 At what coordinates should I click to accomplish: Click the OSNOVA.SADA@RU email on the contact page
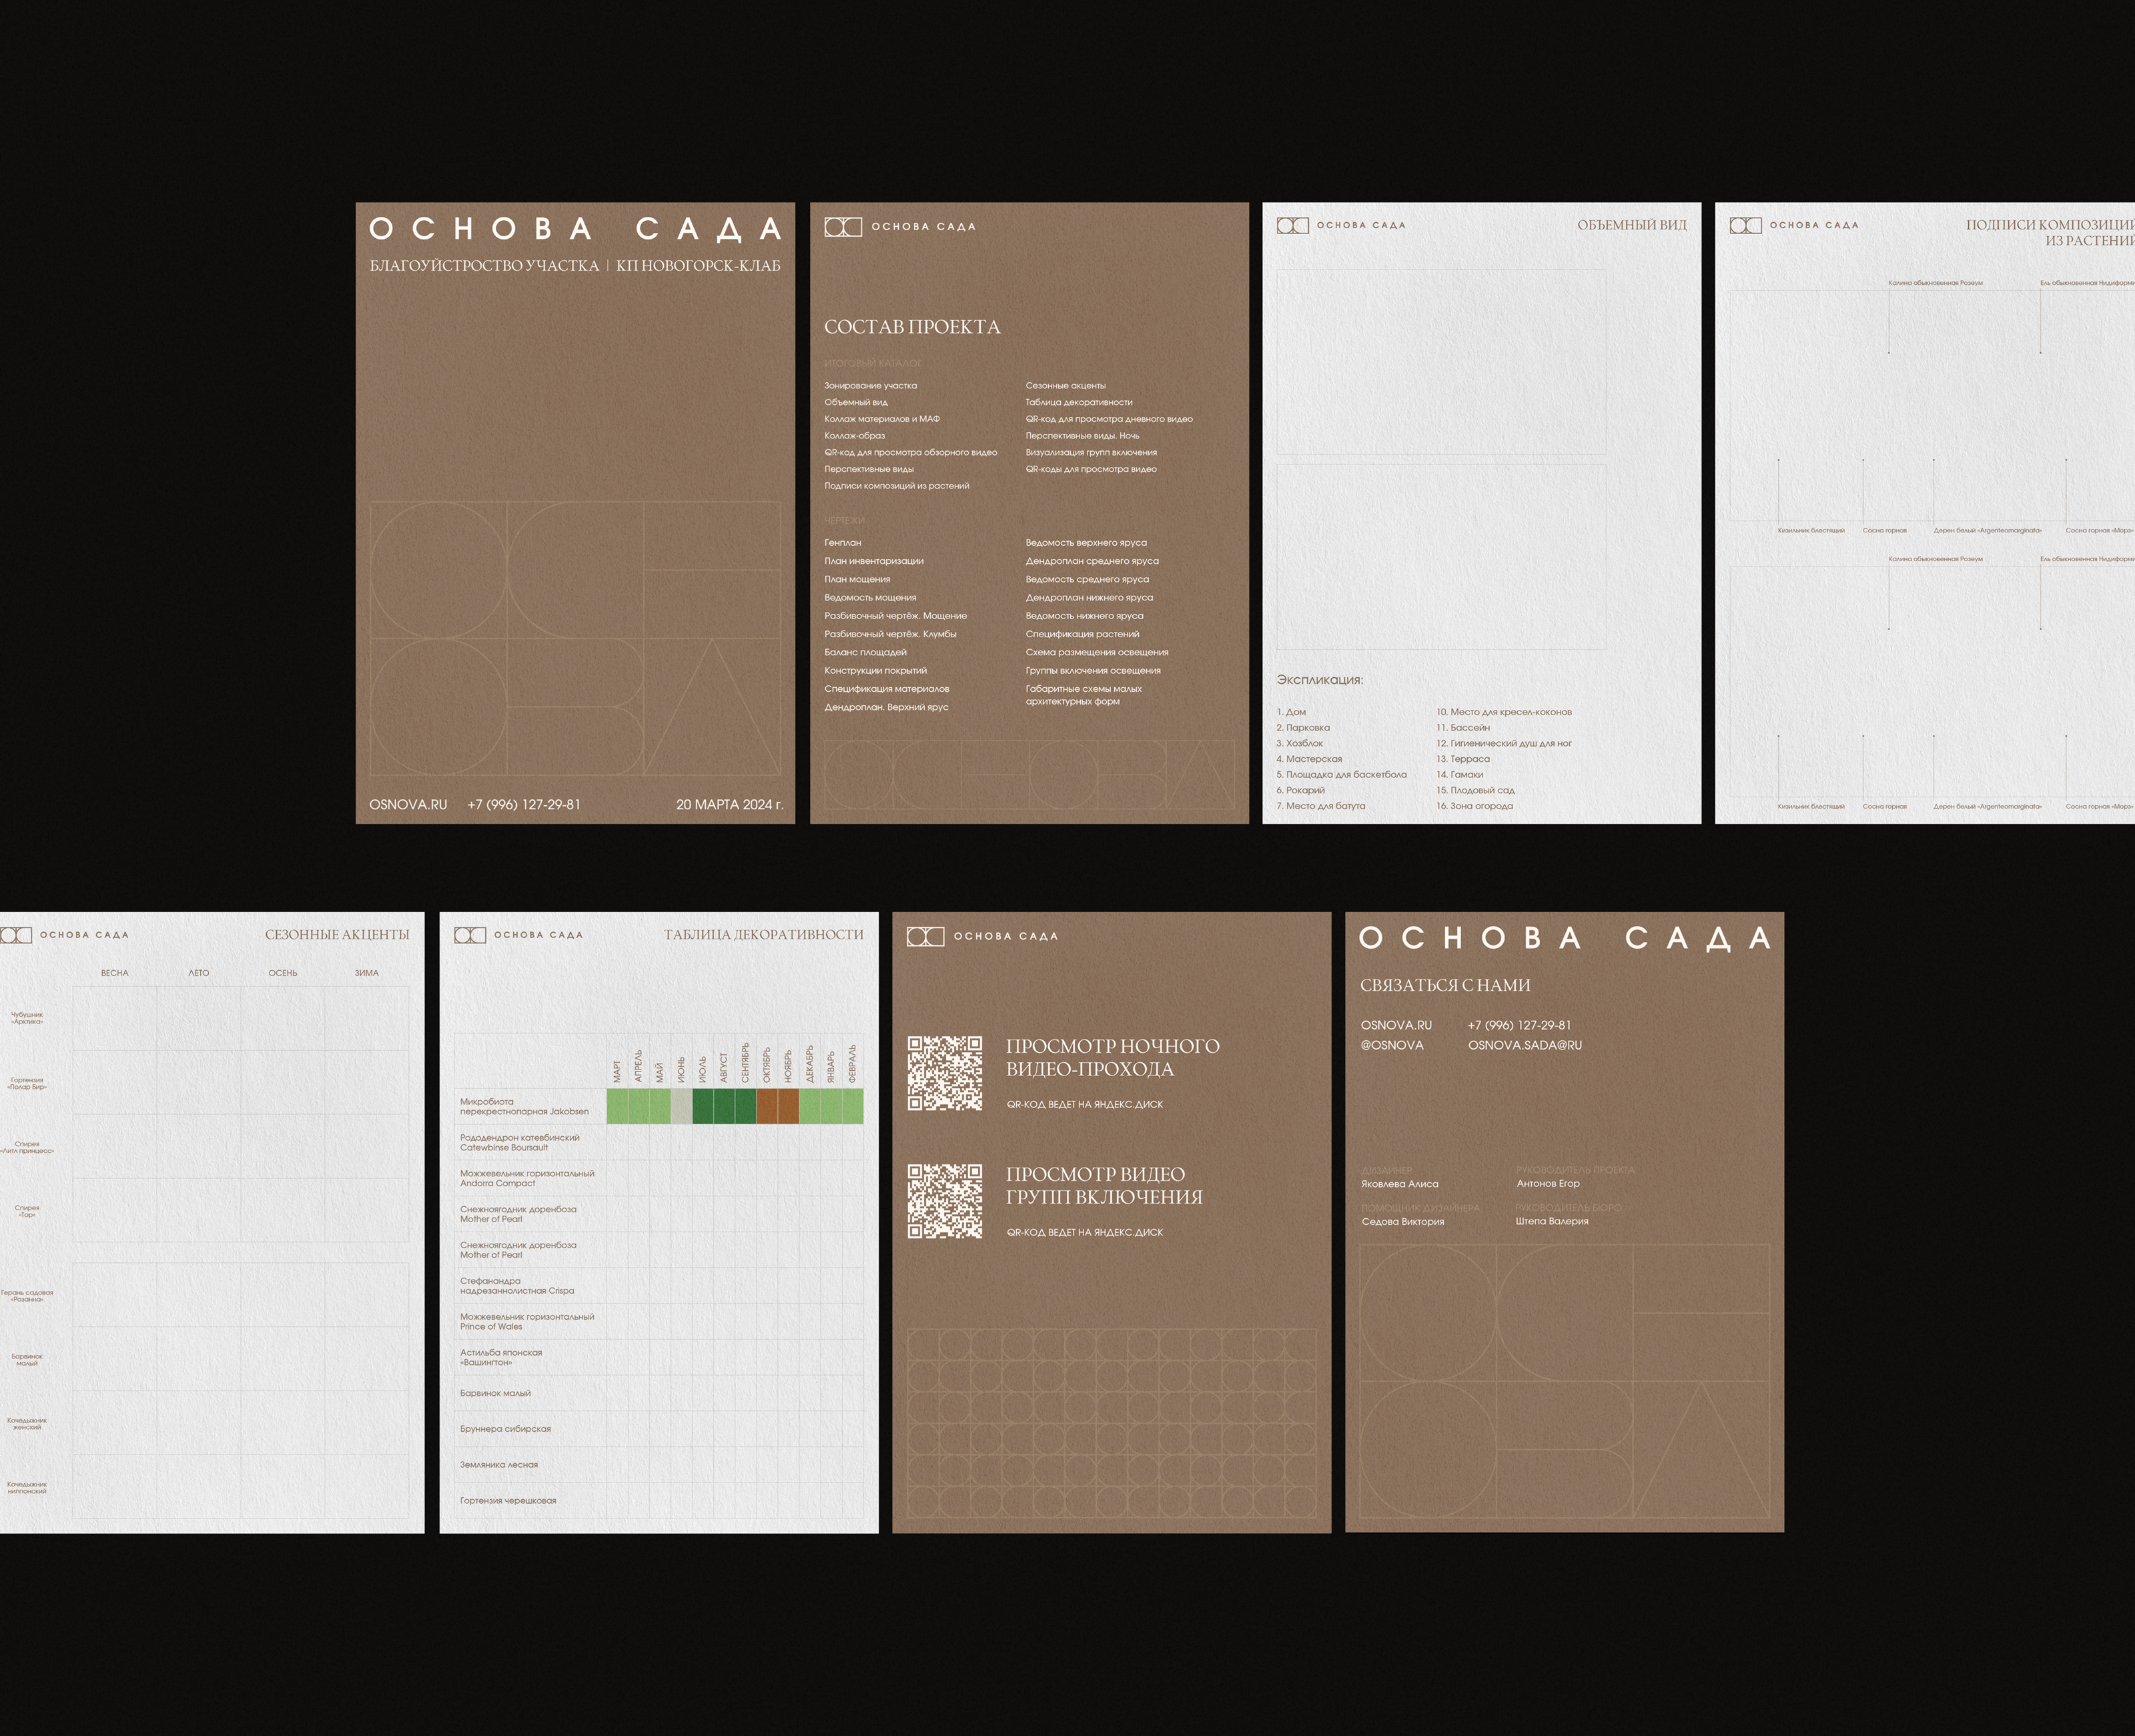coord(1525,1045)
